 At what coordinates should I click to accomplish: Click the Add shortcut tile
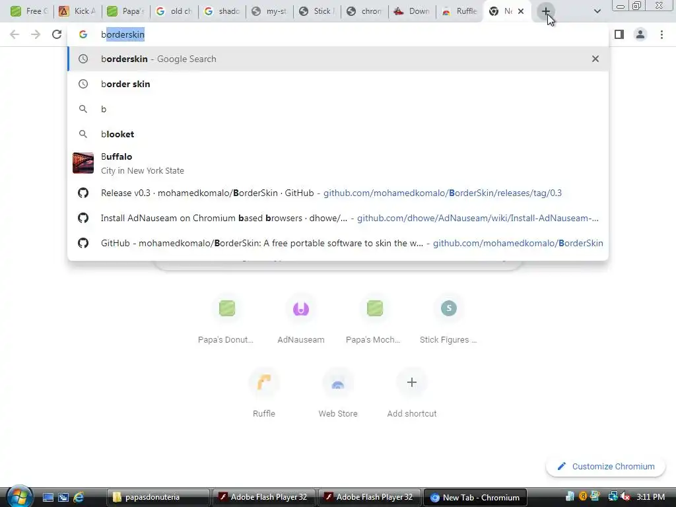coord(412,393)
